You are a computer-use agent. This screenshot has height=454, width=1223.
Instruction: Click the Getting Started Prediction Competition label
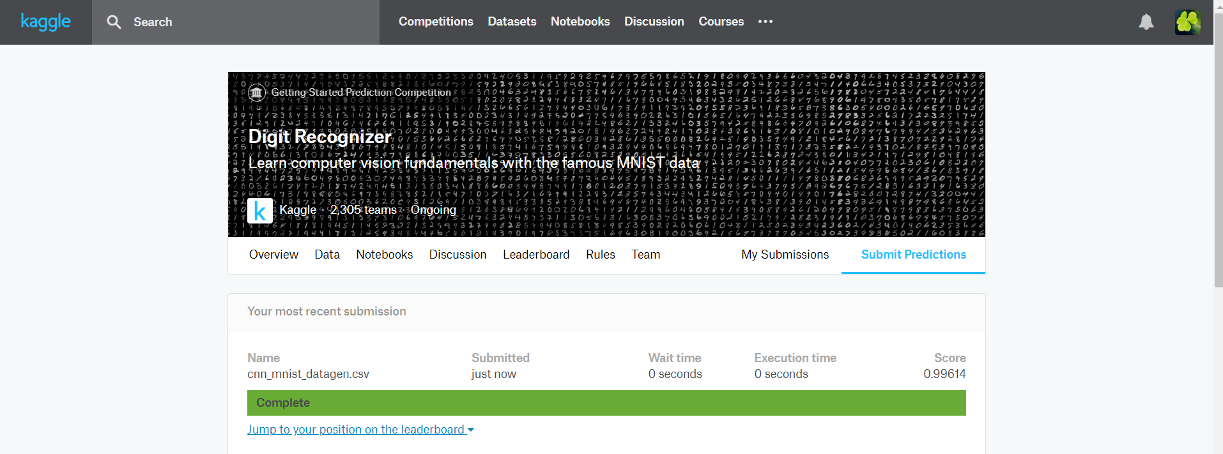tap(361, 93)
